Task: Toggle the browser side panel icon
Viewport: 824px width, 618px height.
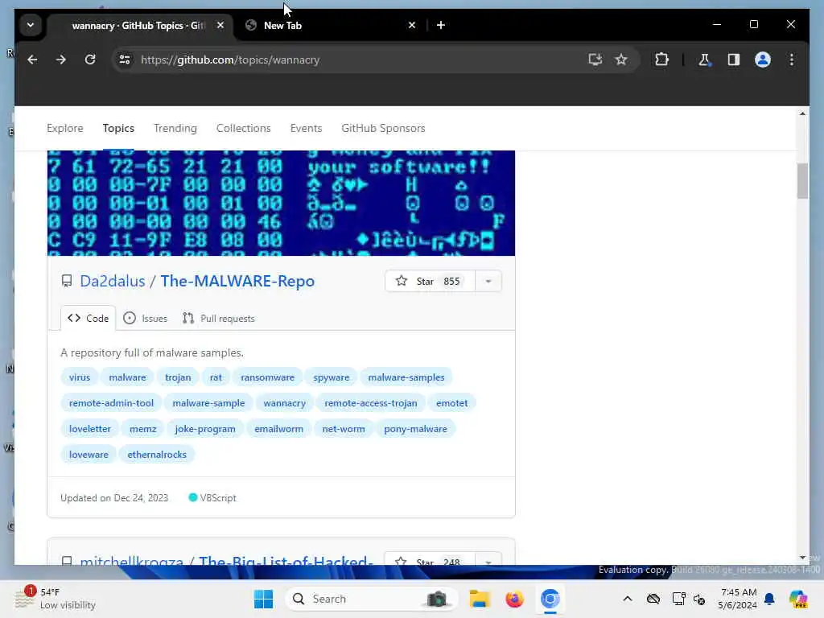Action: [734, 60]
